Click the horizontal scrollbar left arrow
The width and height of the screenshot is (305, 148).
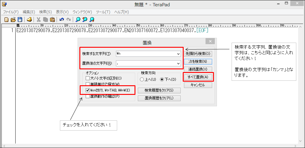coord(4,146)
